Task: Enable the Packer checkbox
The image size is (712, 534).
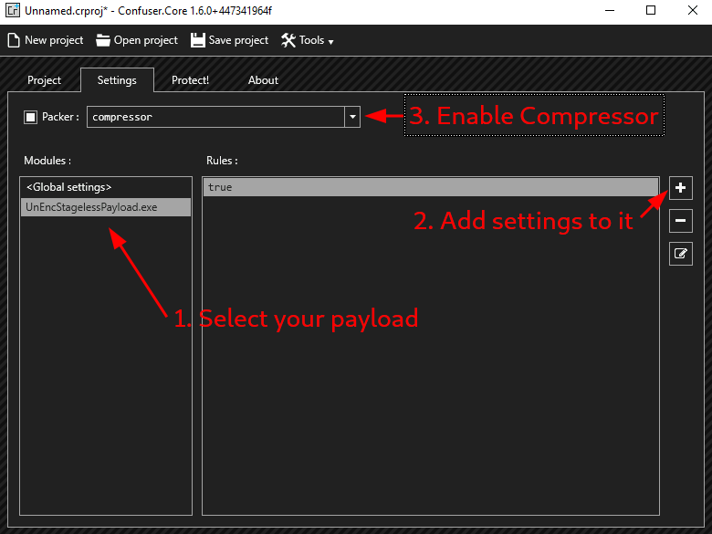Action: point(30,117)
